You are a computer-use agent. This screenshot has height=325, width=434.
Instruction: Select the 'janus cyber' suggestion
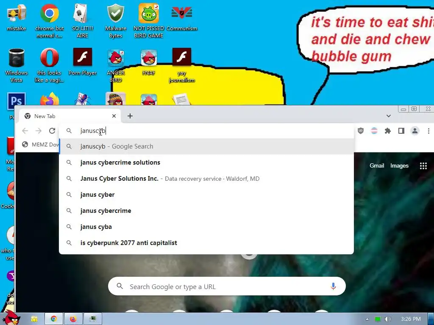[206, 195]
